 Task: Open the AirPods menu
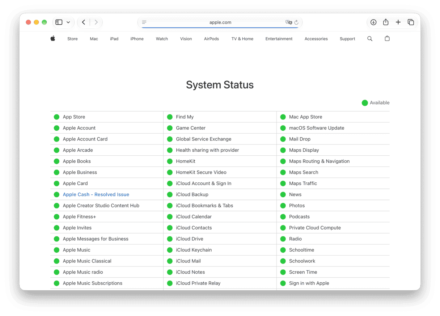point(211,39)
